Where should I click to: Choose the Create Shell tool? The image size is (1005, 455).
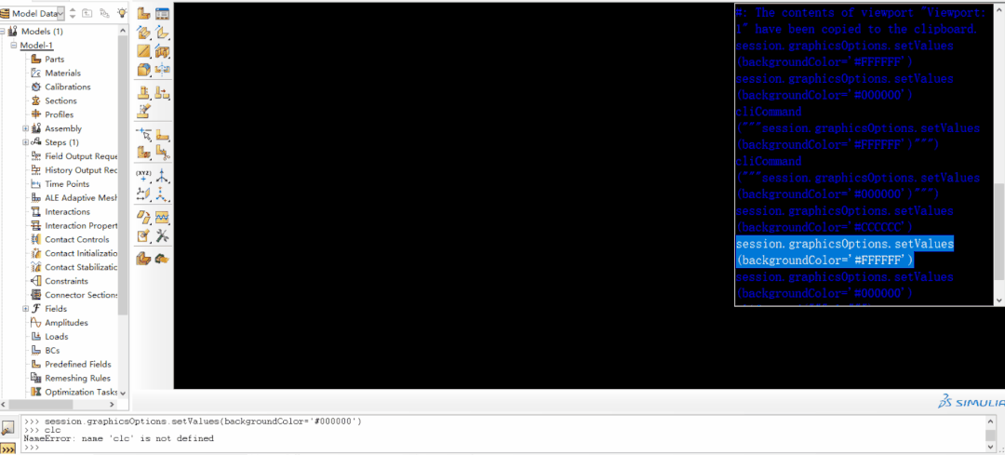[162, 32]
